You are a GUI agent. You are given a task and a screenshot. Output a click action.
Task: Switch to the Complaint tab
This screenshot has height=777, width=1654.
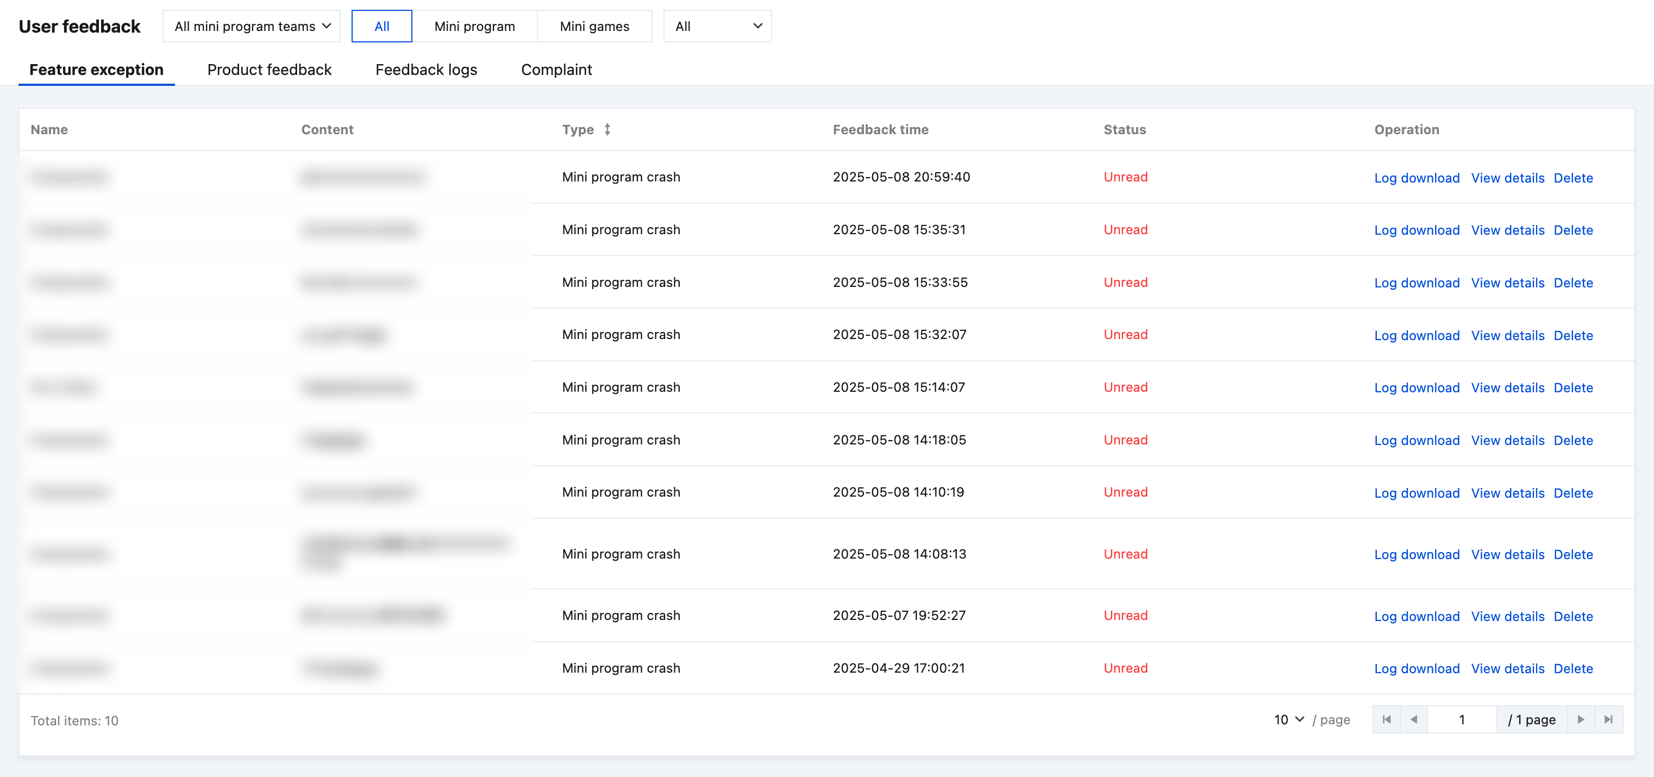(x=556, y=70)
